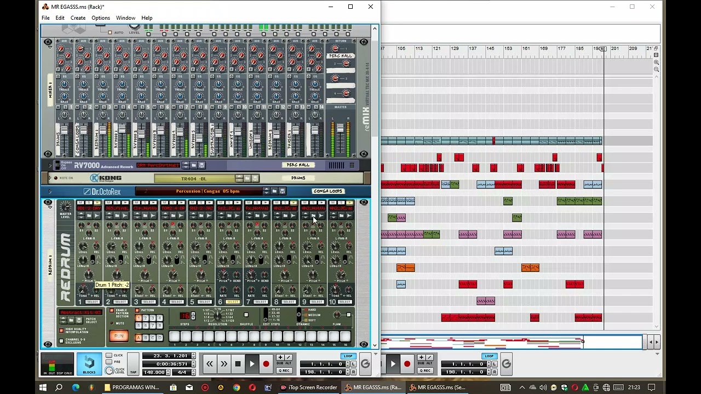This screenshot has width=701, height=394.
Task: Expand the Kong device
Action: tap(50, 178)
